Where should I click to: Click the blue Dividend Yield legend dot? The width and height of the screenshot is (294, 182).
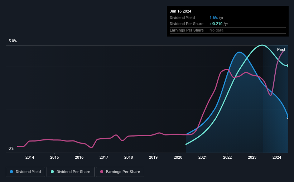[x=11, y=172]
